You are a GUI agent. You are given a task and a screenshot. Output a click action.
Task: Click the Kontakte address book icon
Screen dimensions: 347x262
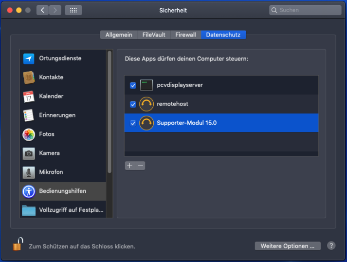29,77
